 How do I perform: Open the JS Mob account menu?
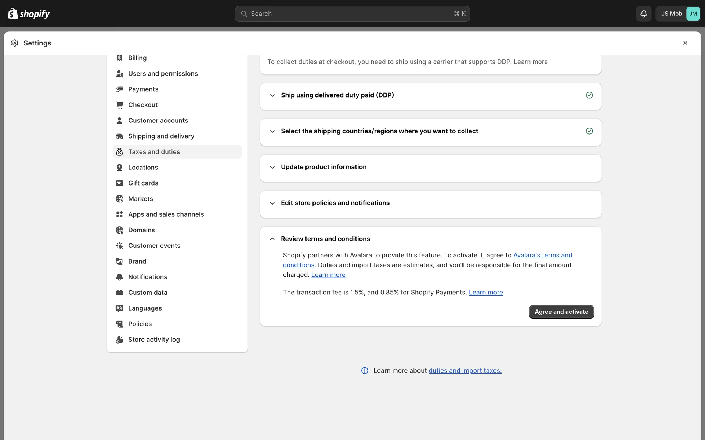tap(678, 14)
